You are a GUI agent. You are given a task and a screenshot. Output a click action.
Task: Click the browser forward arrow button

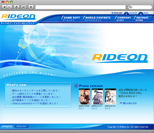(x=10, y=7)
